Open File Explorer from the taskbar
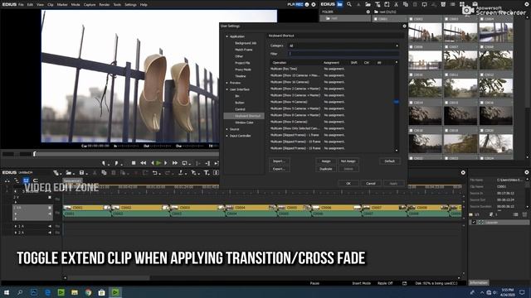The width and height of the screenshot is (531, 298). 75,292
